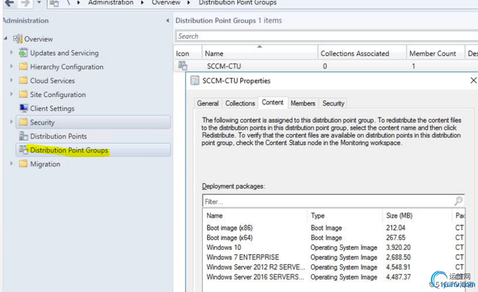Click the Client Settings monitor icon
478x292 pixels.
coord(23,108)
